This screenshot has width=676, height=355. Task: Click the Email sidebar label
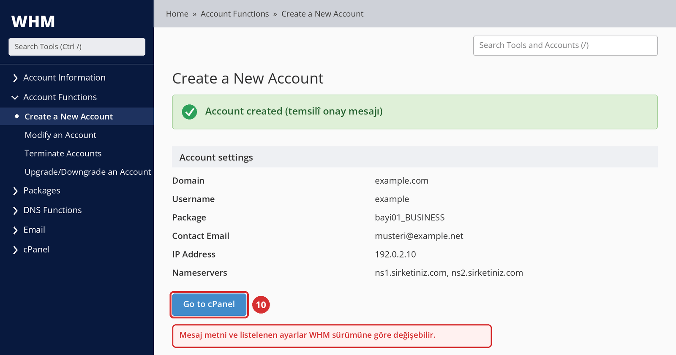click(x=34, y=230)
